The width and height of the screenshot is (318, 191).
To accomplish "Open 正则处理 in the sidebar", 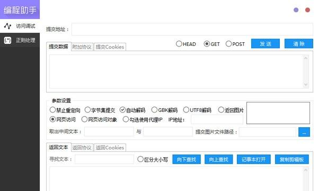I will 20,40.
